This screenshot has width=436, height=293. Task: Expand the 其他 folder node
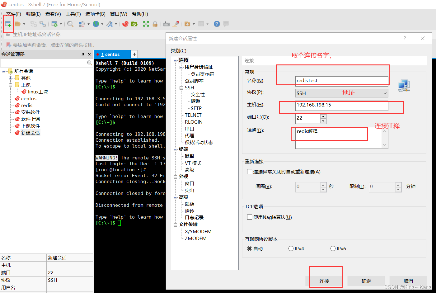(10, 78)
